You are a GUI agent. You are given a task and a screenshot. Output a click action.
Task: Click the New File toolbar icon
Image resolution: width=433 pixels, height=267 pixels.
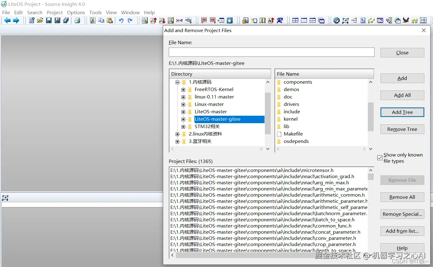point(32,20)
